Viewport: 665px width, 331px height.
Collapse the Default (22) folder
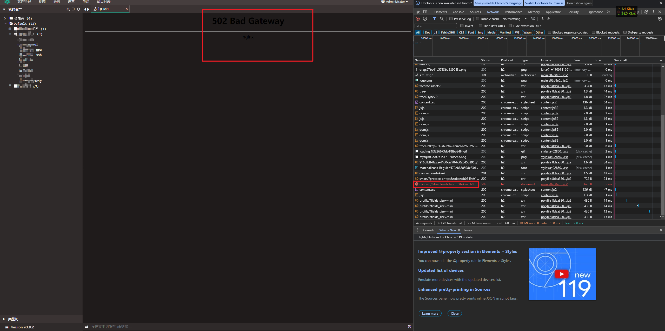click(5, 24)
